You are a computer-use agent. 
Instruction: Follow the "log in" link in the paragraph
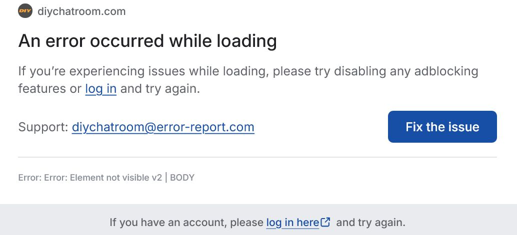click(100, 89)
